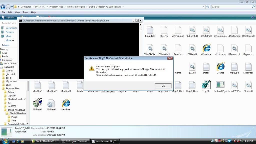Select the bnupdate file icon
The image size is (256, 144).
click(x=150, y=30)
